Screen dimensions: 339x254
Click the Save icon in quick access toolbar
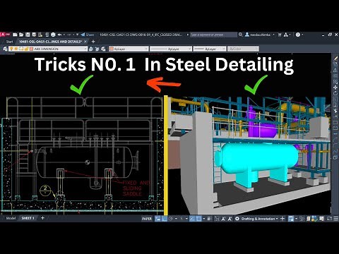(28, 35)
